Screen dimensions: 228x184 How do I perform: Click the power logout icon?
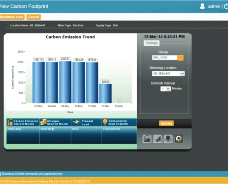click(x=226, y=6)
